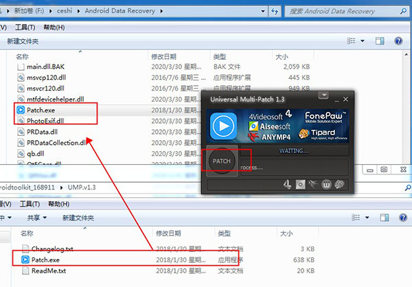Sort by 名称 column in bottom window

pos(27,233)
